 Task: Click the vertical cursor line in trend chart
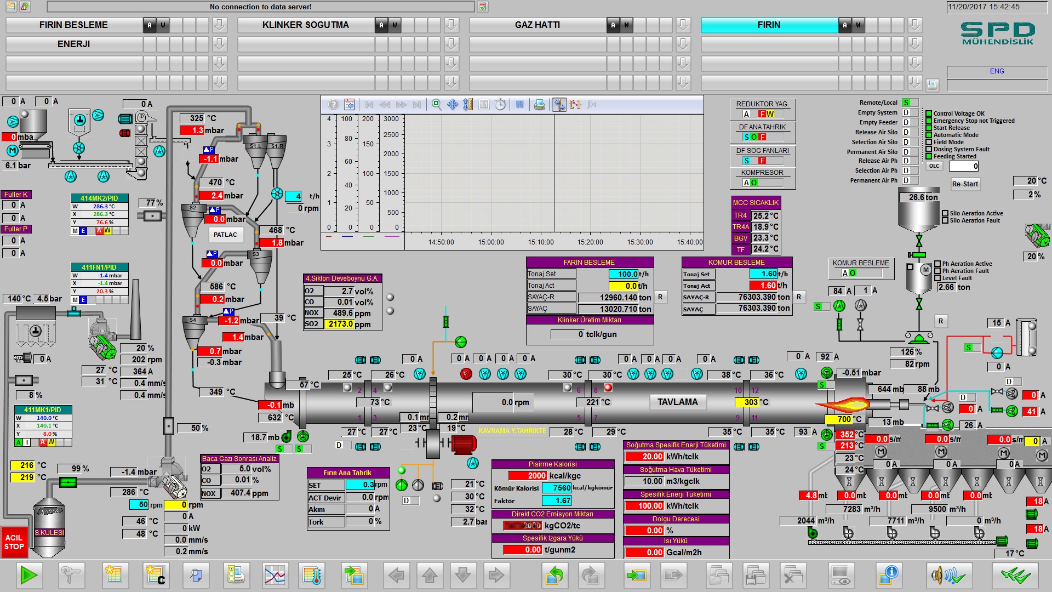554,173
